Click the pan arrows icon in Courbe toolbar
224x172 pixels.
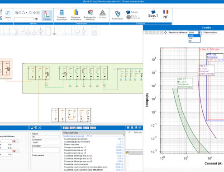pyautogui.click(x=166, y=33)
